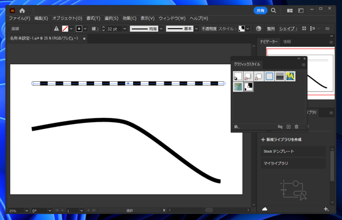Close the Graphic Styles floating panel
The height and width of the screenshot is (220, 342).
point(305,59)
